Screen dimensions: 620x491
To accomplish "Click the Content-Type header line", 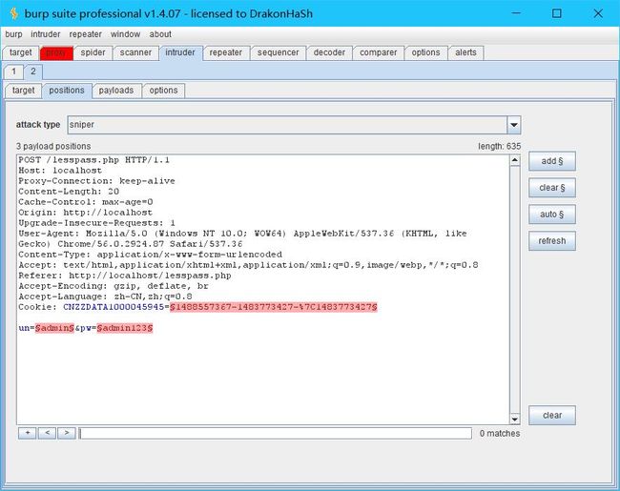I will pyautogui.click(x=151, y=255).
